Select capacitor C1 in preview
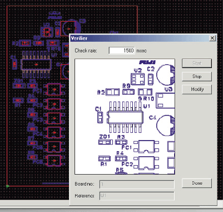Screen dimensions: 223x212 click(100, 117)
